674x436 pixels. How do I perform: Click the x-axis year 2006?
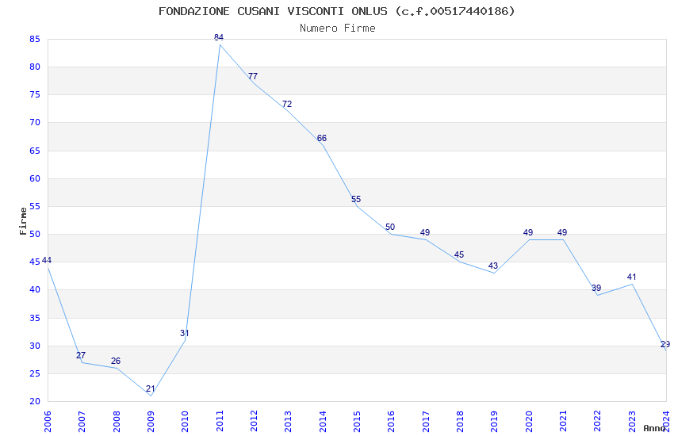point(48,421)
